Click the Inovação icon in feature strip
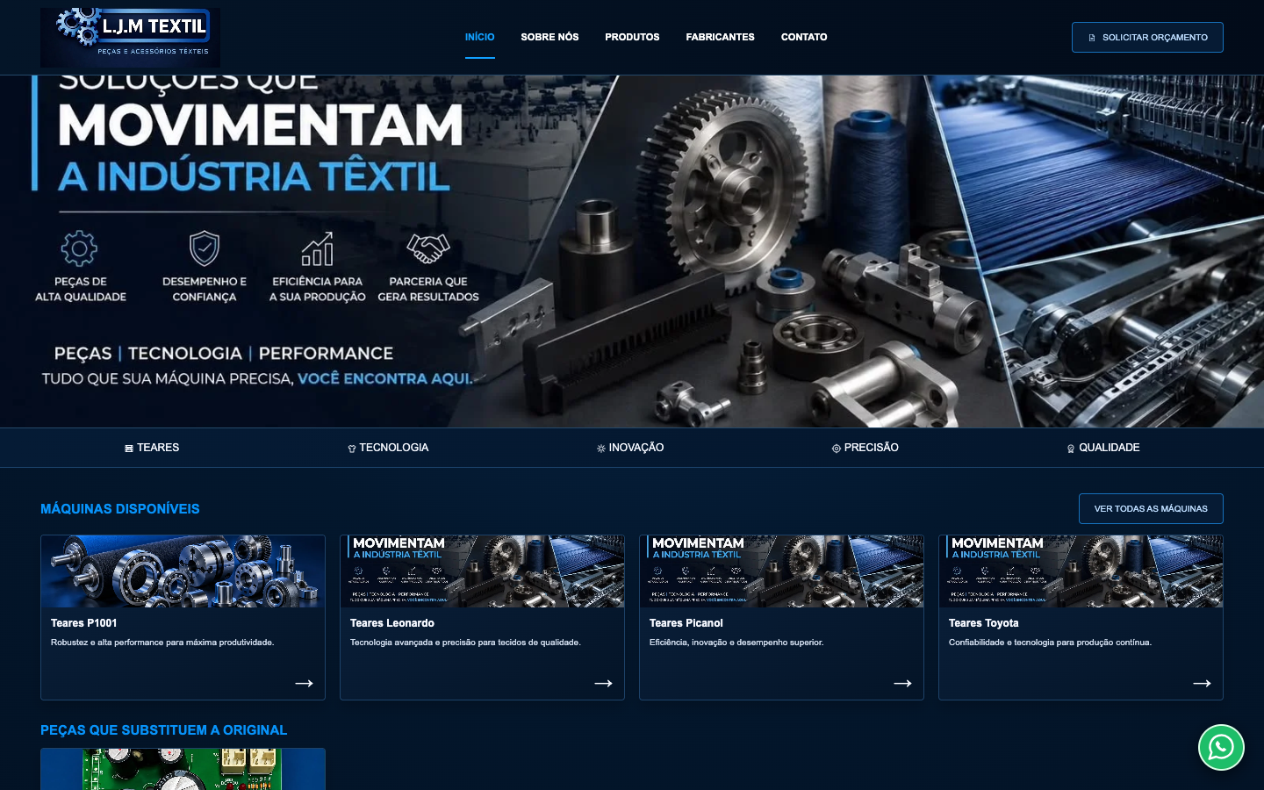 coord(601,449)
